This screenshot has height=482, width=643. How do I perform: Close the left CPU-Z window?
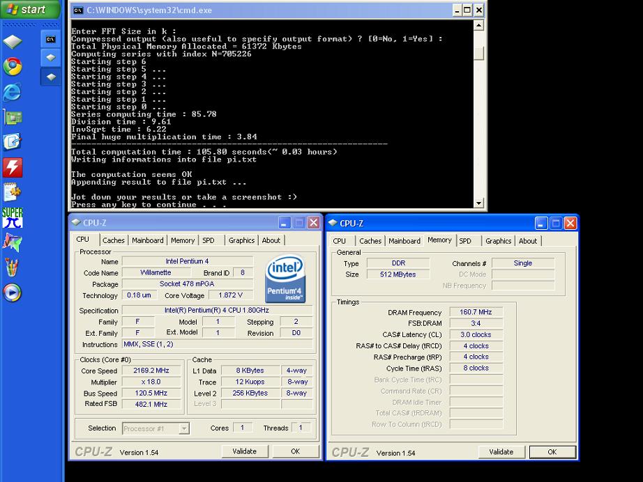point(314,223)
